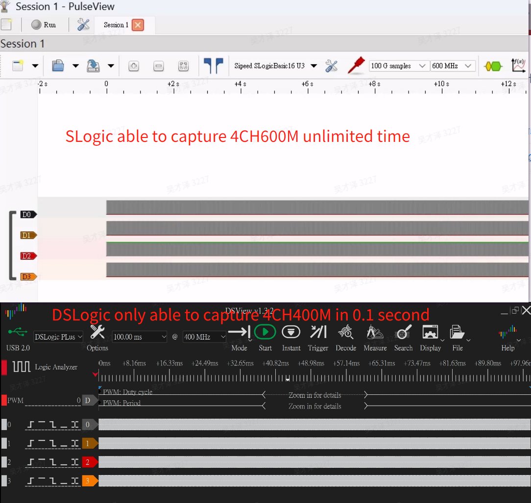531x503 pixels.
Task: Click the add protocol decoder icon
Action: (493, 66)
